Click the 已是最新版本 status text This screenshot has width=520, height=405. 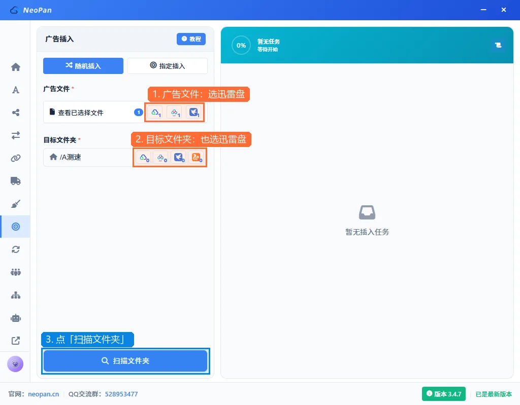pos(494,394)
